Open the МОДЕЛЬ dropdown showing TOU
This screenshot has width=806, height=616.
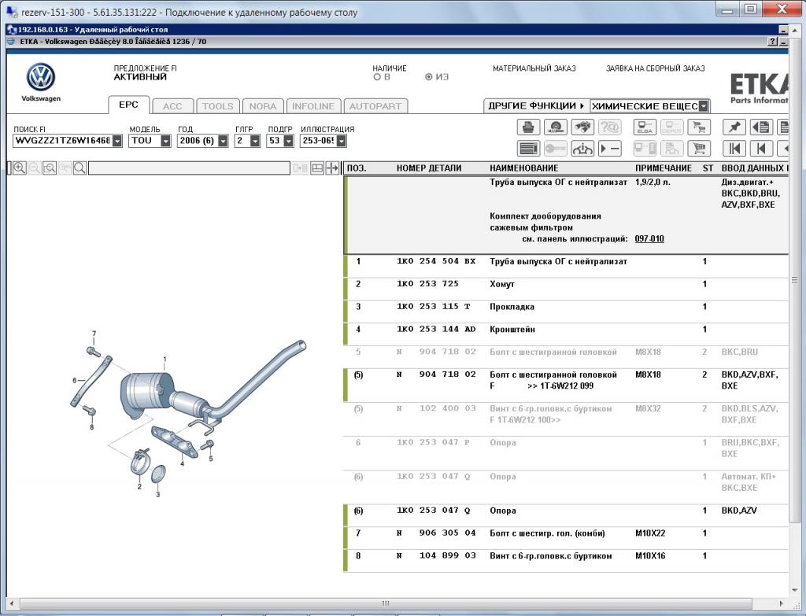click(165, 141)
